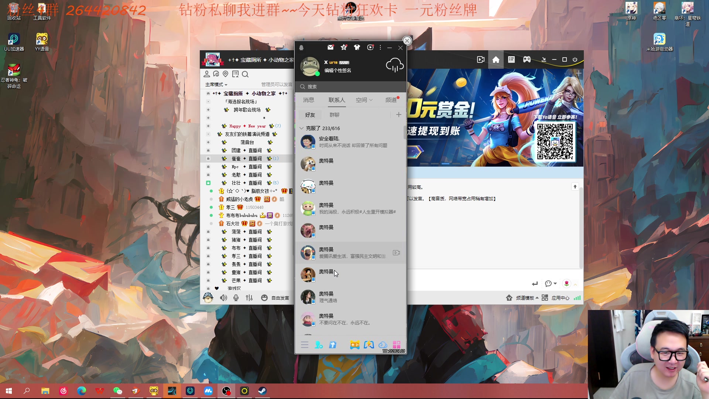709x399 pixels.
Task: Open the contact 安全着陆.
Action: 350,142
